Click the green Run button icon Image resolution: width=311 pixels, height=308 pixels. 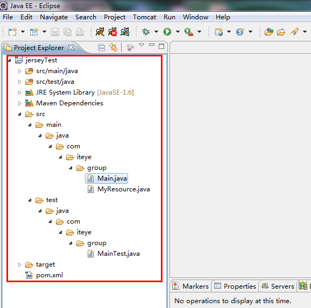167,32
